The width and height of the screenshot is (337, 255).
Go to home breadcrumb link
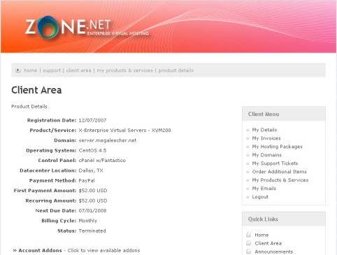31,71
